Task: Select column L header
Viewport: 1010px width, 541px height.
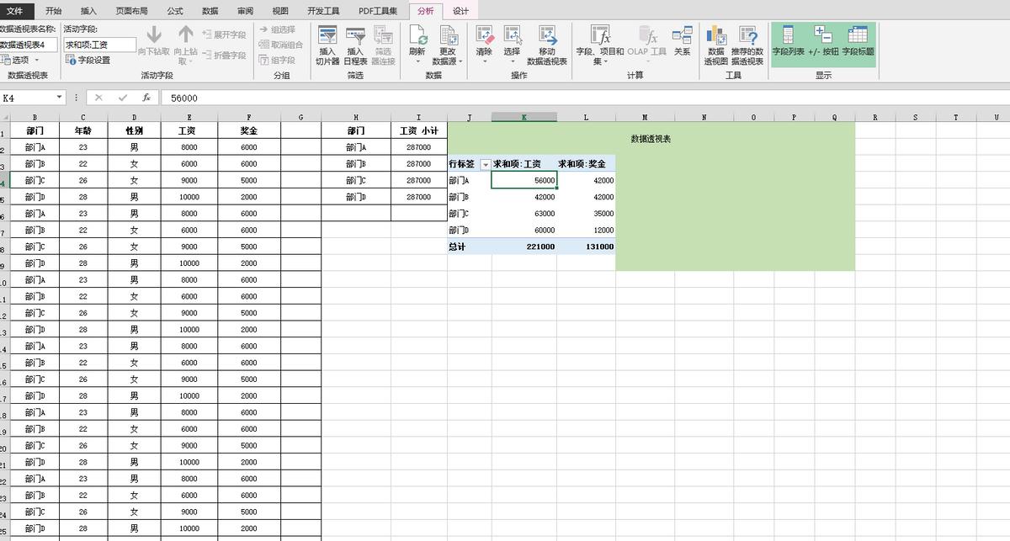Action: point(586,117)
